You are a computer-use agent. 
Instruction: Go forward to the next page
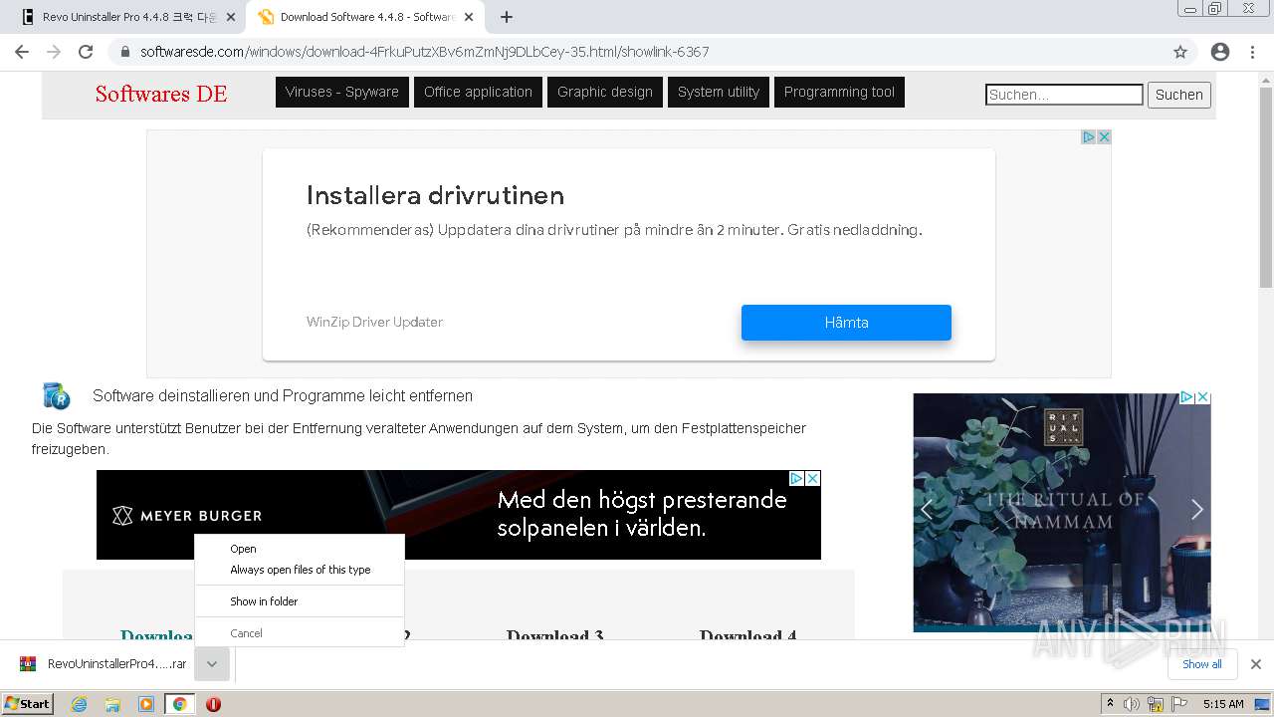(54, 52)
